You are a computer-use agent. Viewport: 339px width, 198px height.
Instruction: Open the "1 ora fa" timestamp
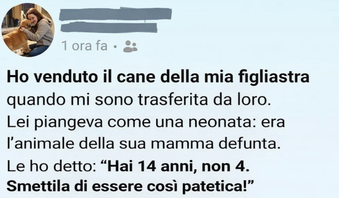click(x=85, y=46)
